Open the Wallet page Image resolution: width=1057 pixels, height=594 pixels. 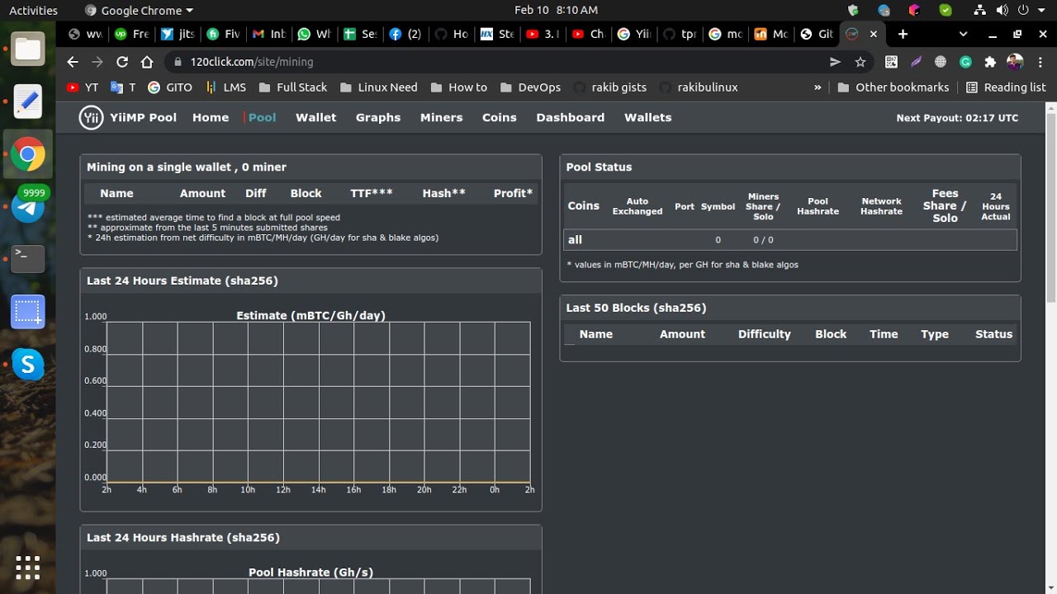pos(316,117)
